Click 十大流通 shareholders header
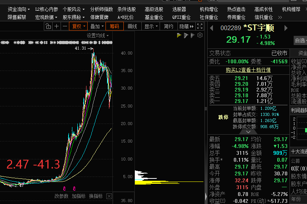The image size is (307, 204). tap(298, 151)
